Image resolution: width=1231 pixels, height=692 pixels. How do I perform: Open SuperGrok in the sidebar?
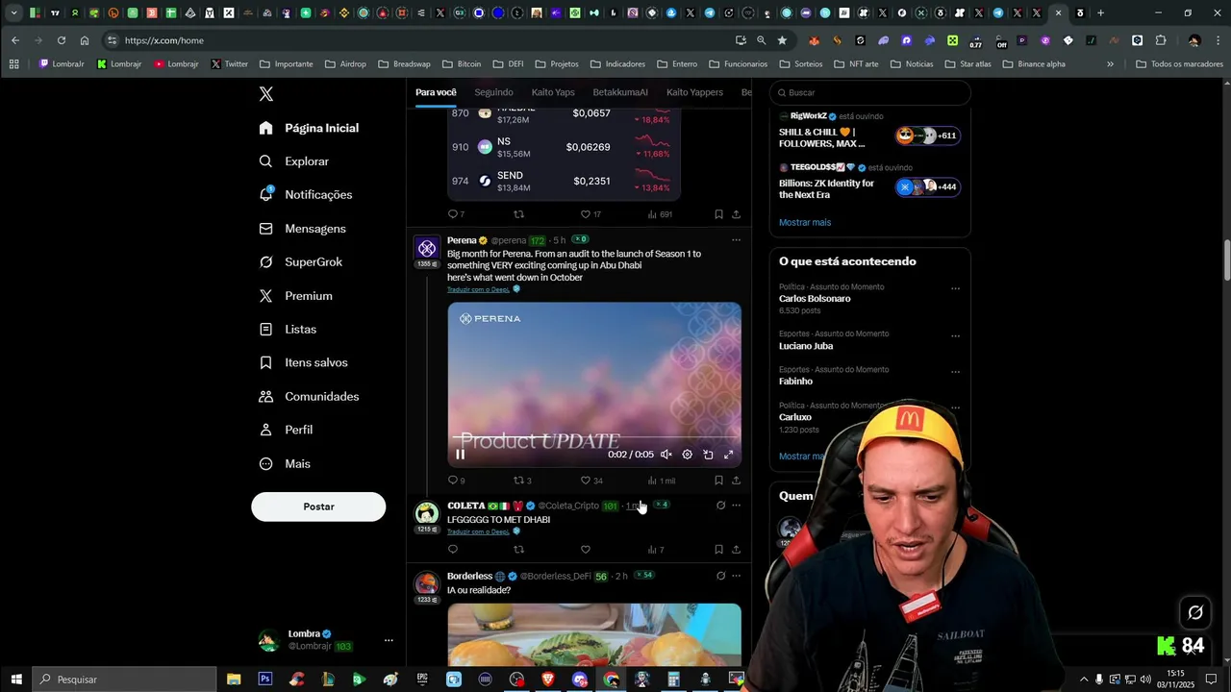[300, 261]
